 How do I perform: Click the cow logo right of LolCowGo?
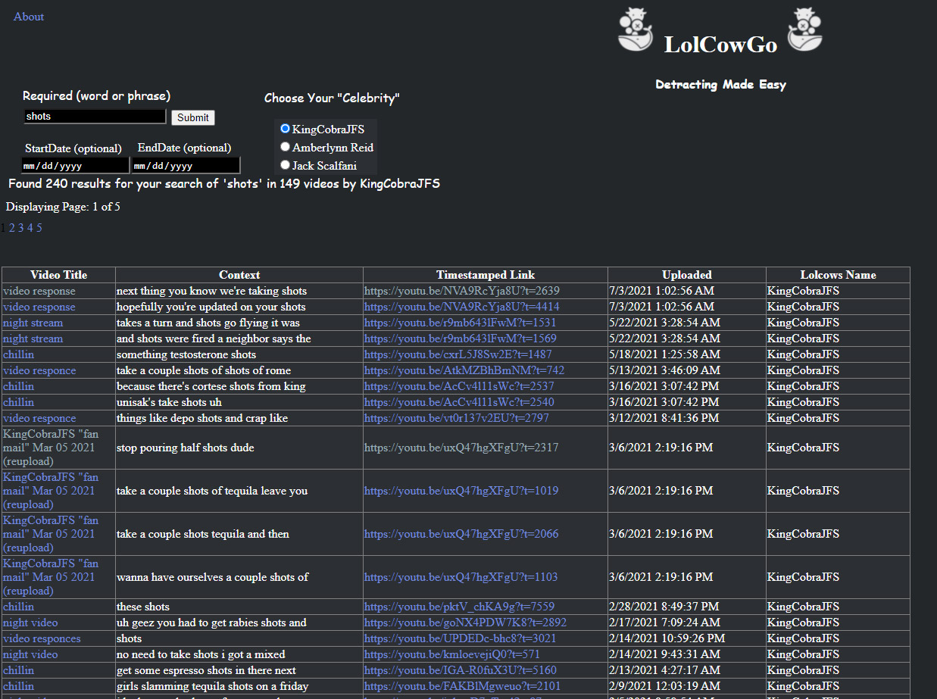[805, 30]
